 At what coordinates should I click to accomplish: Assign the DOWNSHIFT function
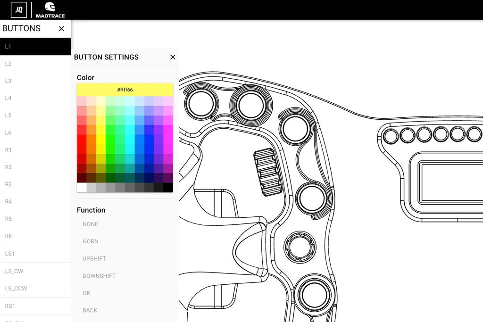99,276
